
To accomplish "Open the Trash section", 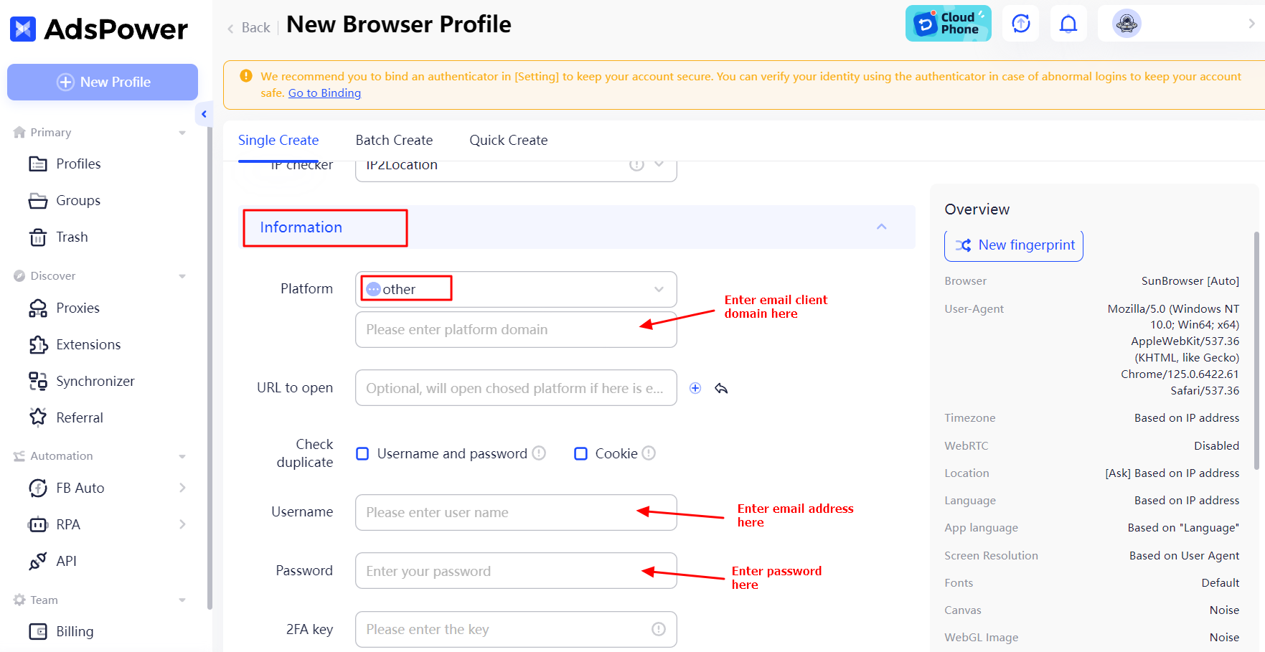I will pos(72,237).
